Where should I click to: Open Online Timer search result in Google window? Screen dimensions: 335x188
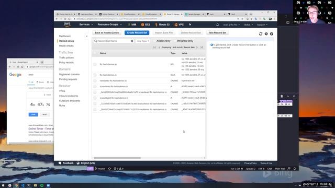tap(41, 129)
